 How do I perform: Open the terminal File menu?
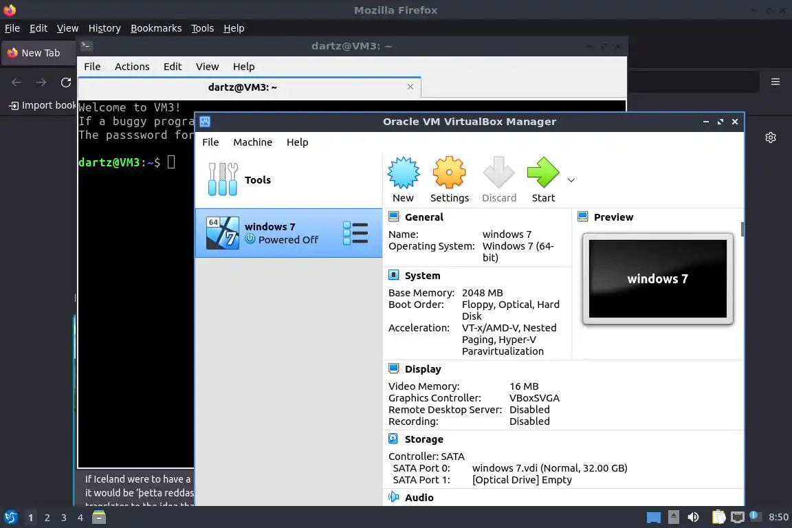point(92,67)
